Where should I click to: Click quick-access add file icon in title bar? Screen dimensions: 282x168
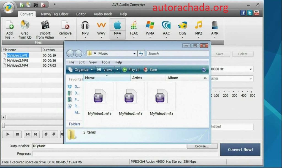click(x=21, y=5)
